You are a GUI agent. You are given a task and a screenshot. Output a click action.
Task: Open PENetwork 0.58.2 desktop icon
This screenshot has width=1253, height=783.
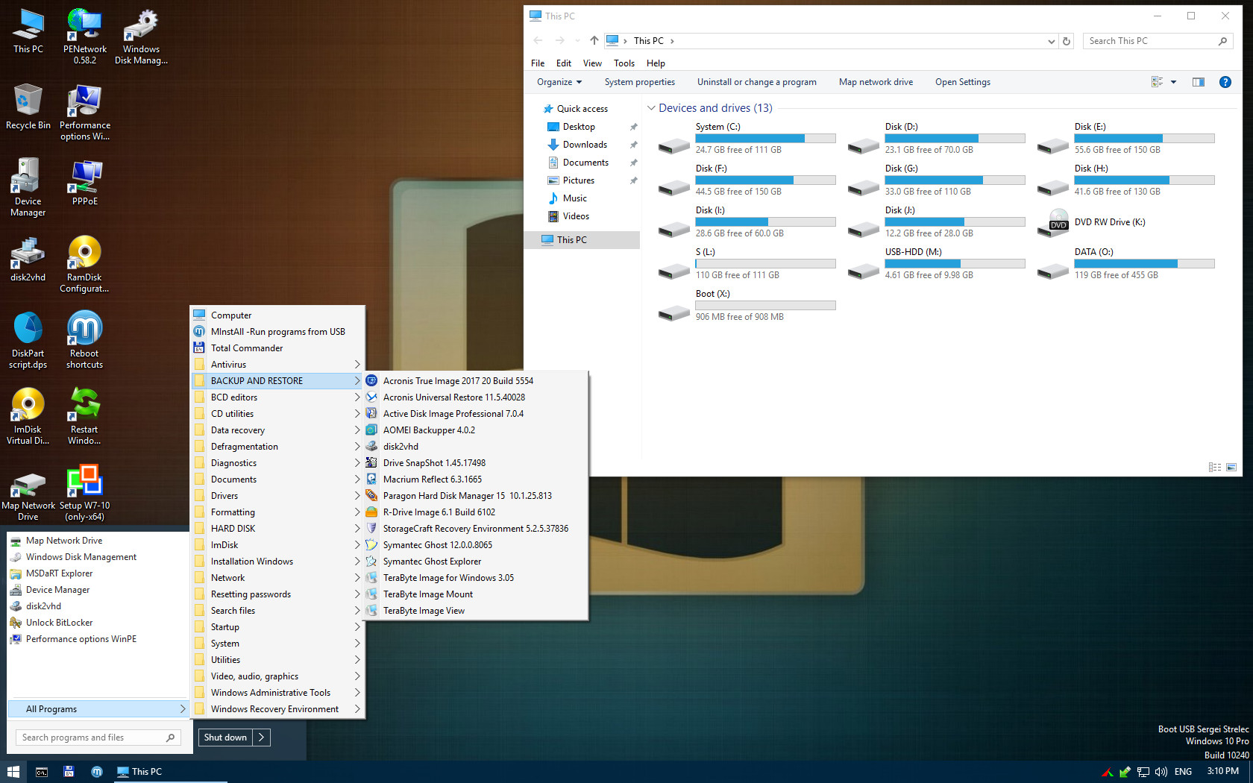click(84, 36)
